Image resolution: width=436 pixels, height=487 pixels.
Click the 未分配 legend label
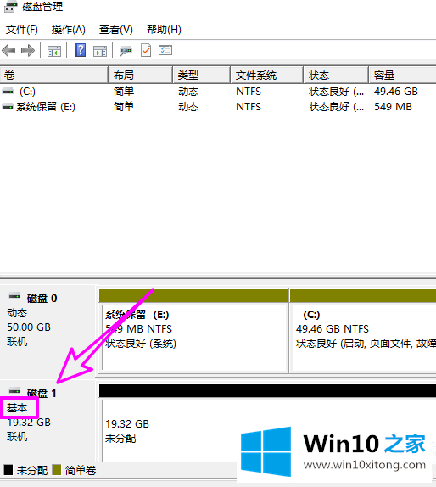pyautogui.click(x=32, y=470)
